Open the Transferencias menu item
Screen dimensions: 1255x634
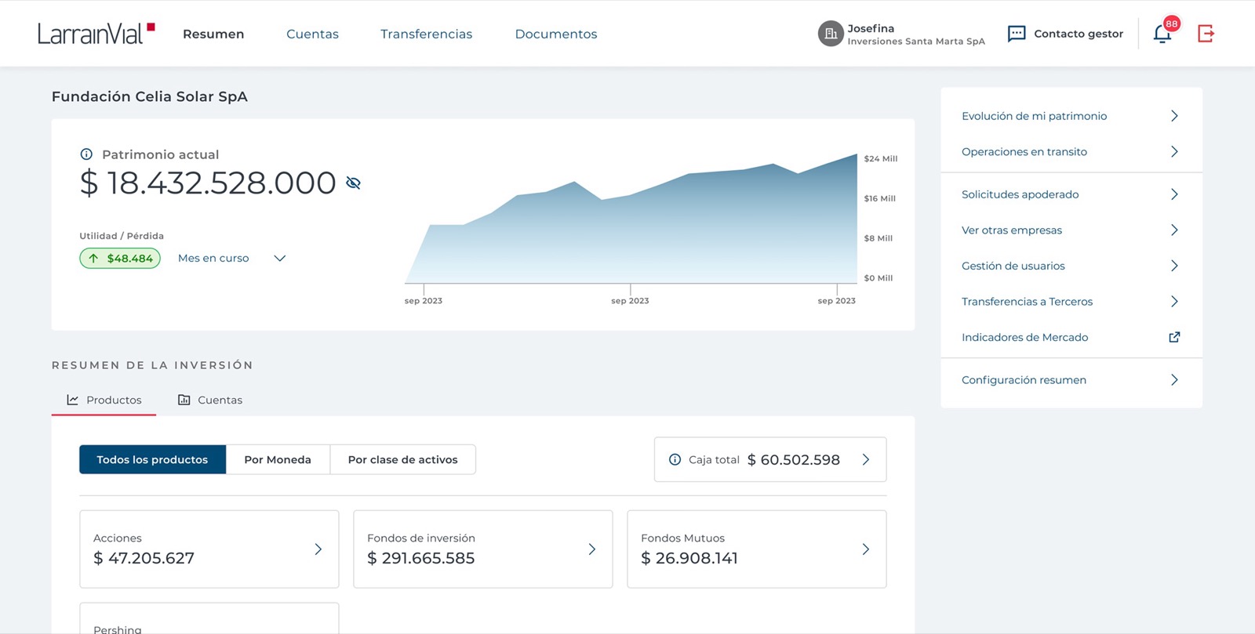(426, 34)
